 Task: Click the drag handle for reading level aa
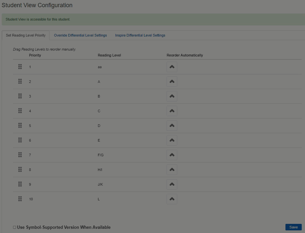(x=20, y=67)
